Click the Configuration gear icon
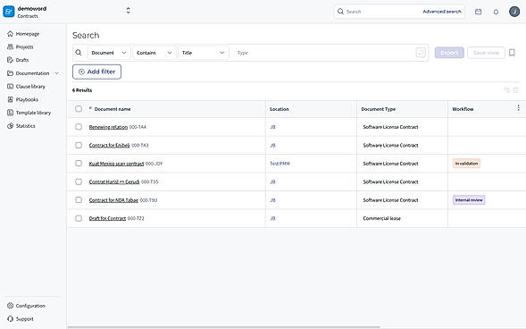 [10, 306]
